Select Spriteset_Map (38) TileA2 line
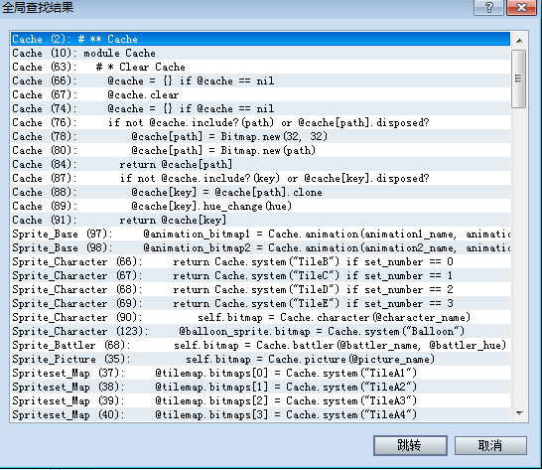This screenshot has height=470, width=542. click(x=260, y=387)
